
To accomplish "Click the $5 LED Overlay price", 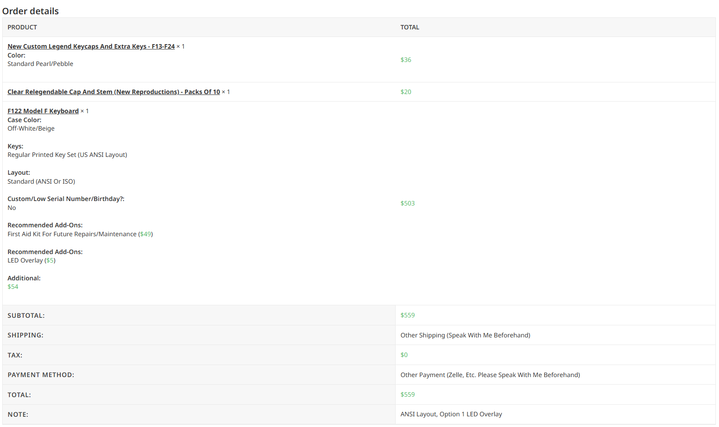I will 50,260.
